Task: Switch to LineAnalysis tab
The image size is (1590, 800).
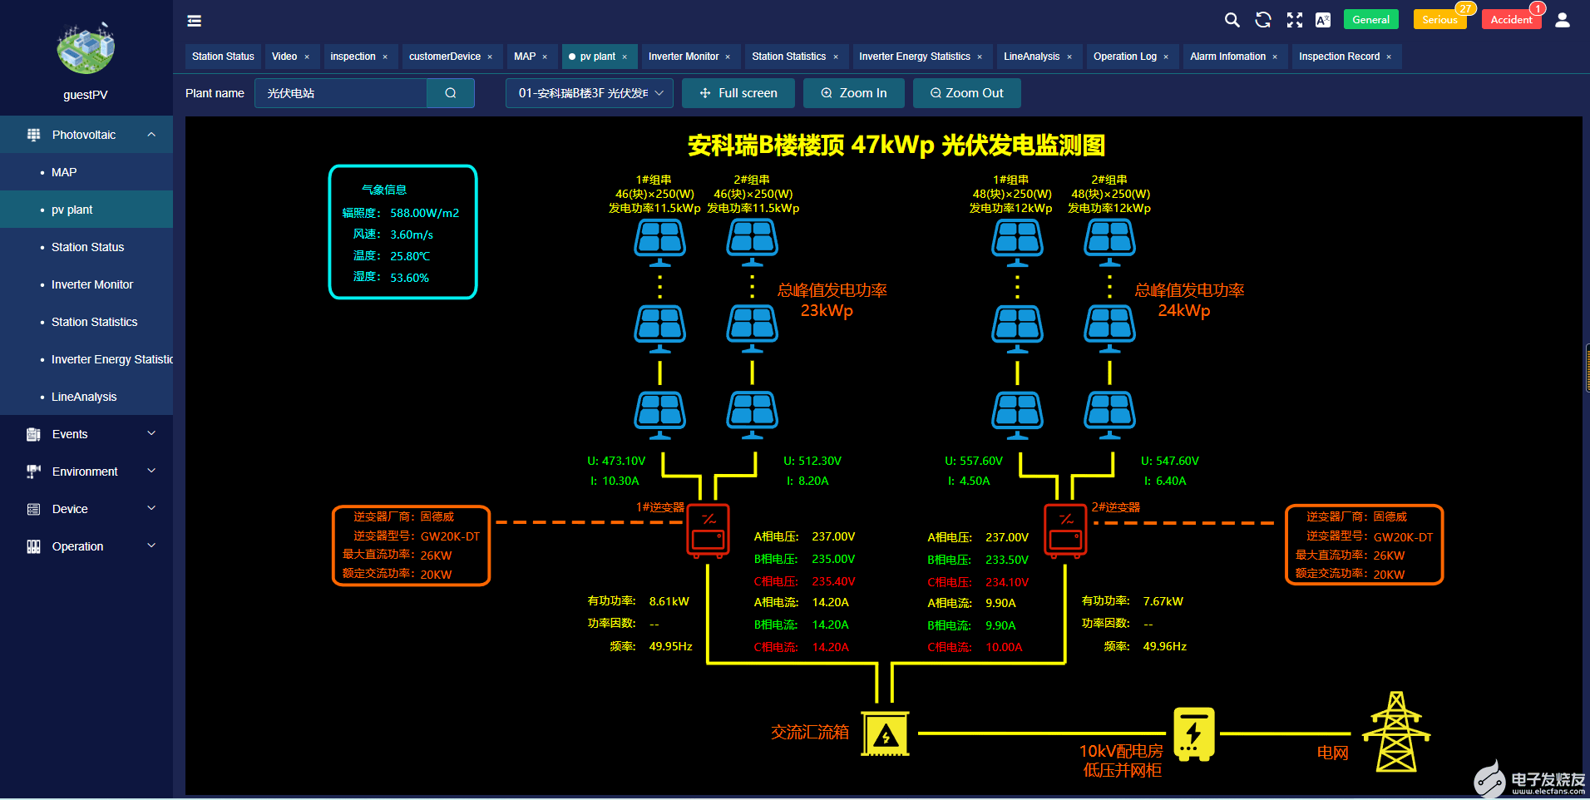Action: [1031, 57]
